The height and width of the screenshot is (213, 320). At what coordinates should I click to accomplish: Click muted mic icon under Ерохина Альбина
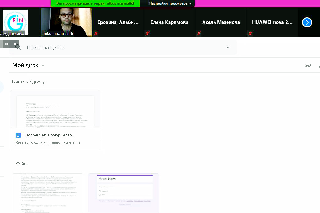click(x=96, y=33)
